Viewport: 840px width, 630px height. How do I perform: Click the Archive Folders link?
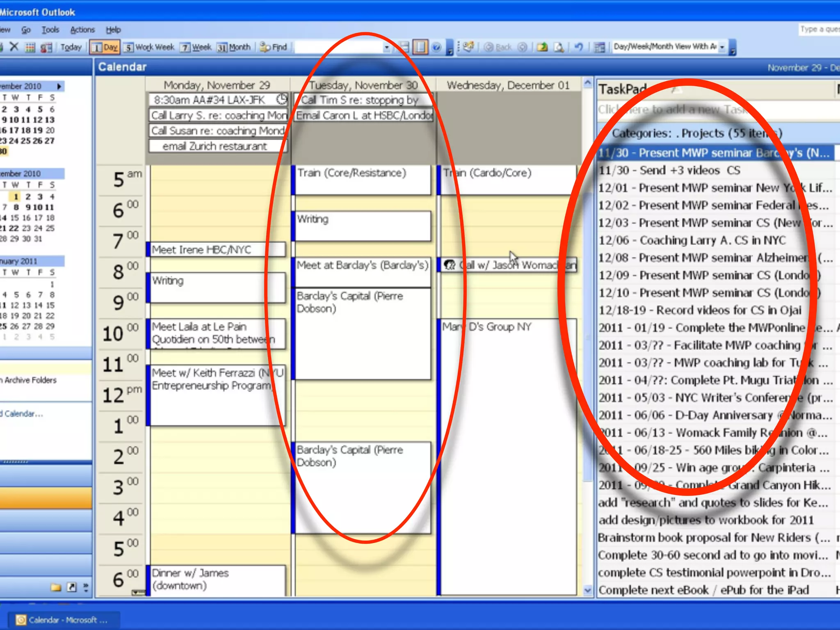point(30,380)
